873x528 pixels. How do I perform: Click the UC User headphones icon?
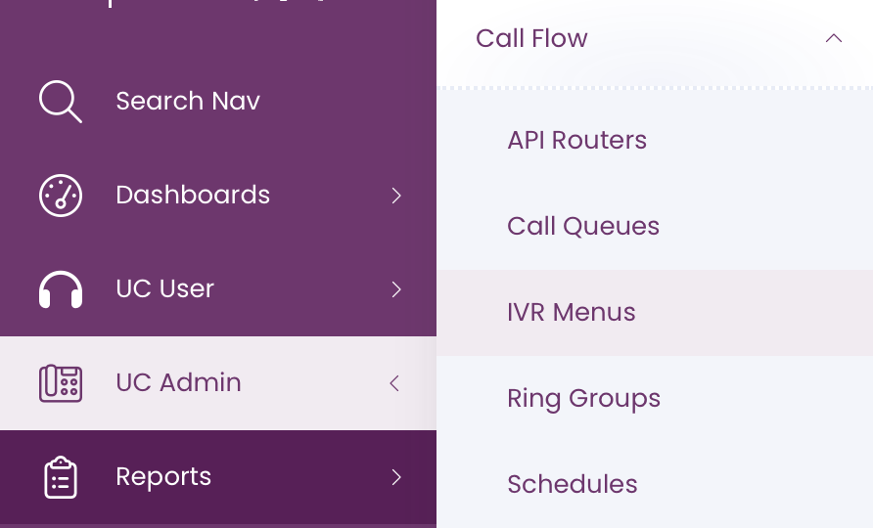[x=61, y=289]
